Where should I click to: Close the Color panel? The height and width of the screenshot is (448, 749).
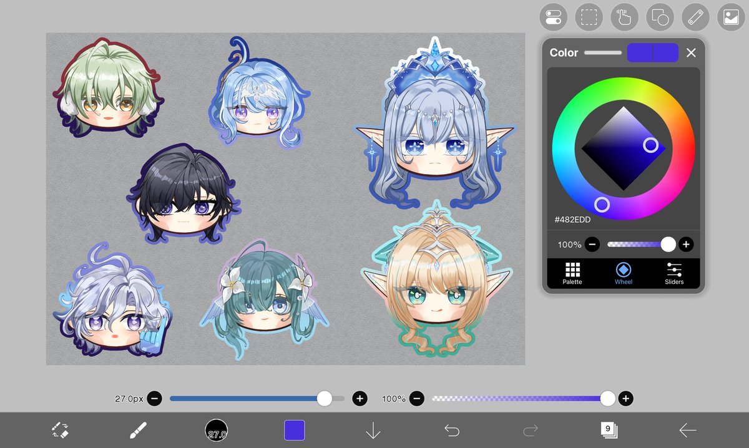click(x=691, y=53)
